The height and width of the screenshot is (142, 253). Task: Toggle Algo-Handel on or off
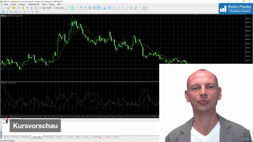45,8
